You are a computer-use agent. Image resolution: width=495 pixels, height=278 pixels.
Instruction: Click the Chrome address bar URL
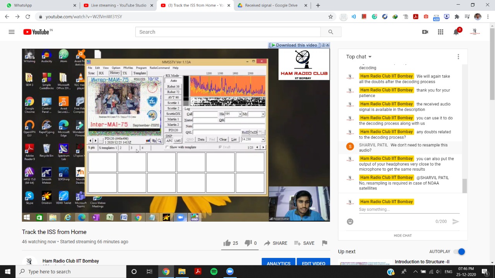tap(84, 17)
